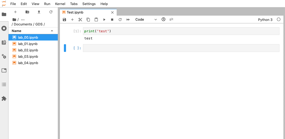
Task: Select lab_02.ipynb in file list
Action: point(28,50)
